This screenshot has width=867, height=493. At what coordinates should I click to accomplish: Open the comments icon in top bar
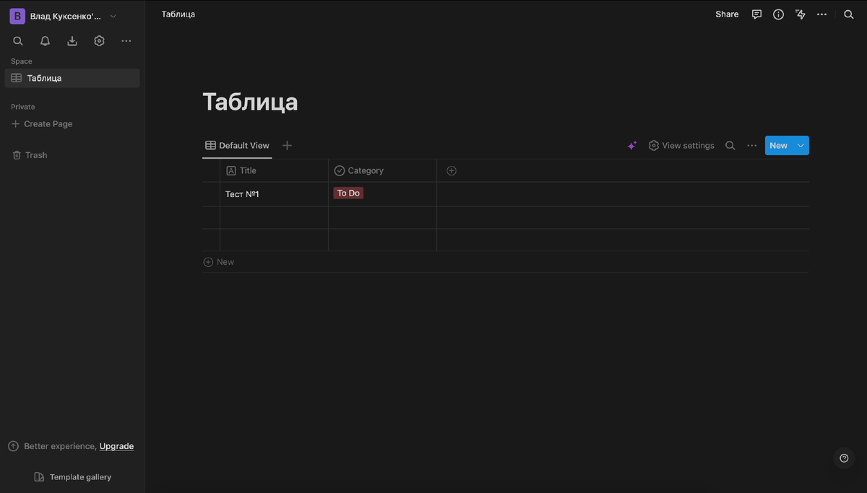point(756,14)
